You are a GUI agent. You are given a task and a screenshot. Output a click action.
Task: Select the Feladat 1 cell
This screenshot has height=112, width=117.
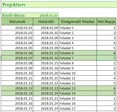click(x=78, y=28)
